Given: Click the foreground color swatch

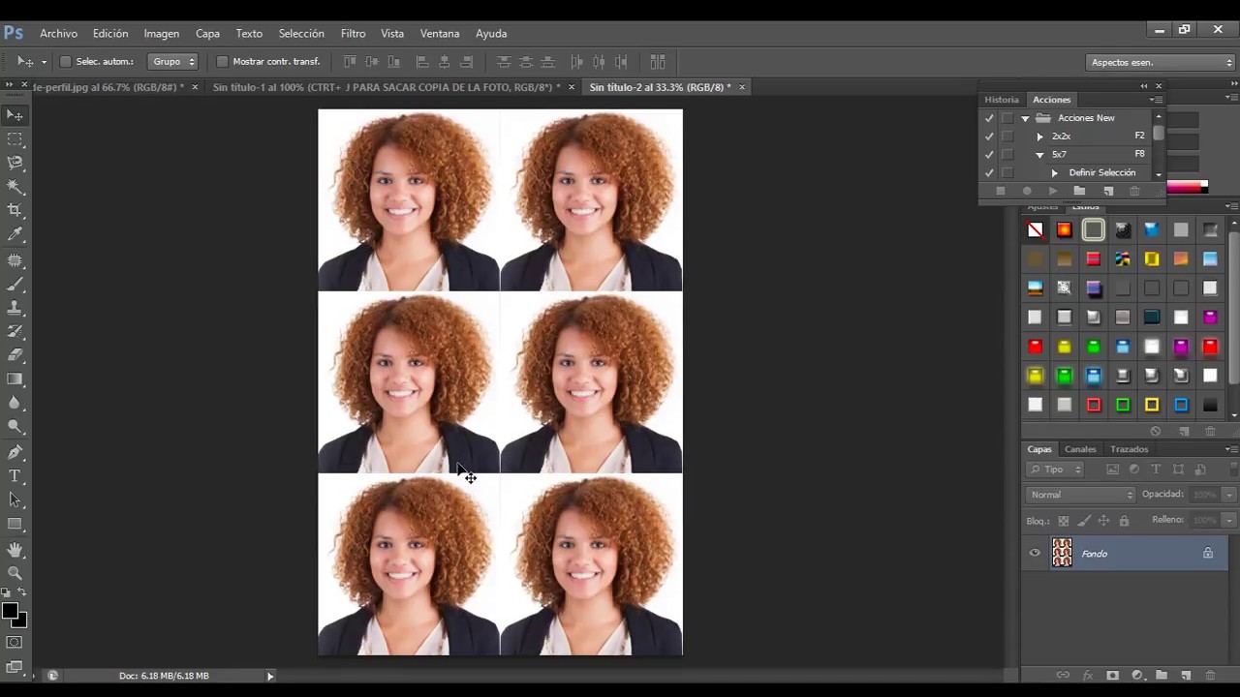Looking at the screenshot, I should [10, 611].
